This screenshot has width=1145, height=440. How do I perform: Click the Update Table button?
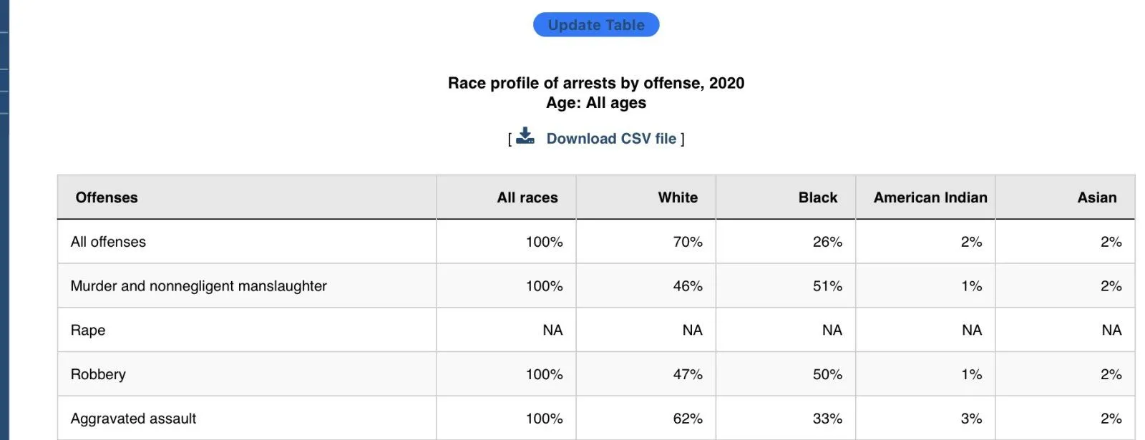point(596,25)
